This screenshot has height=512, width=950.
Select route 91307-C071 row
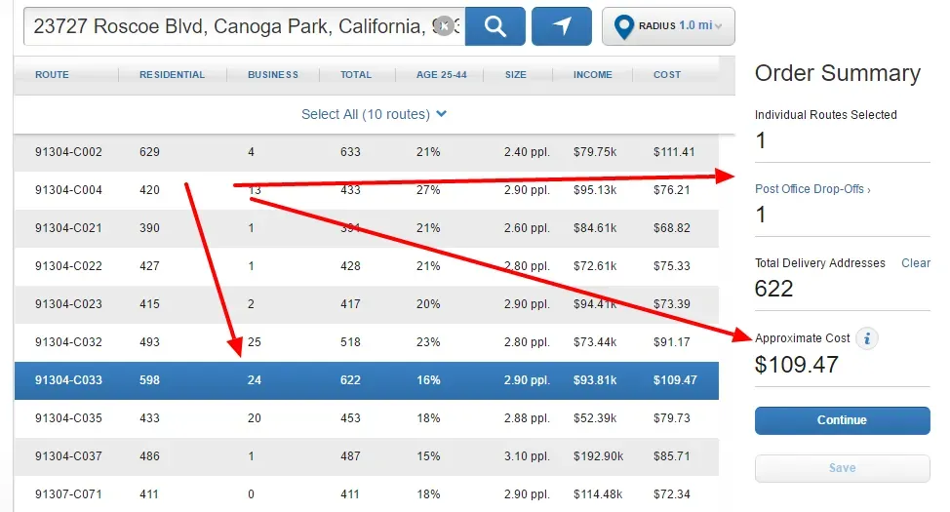pyautogui.click(x=366, y=494)
